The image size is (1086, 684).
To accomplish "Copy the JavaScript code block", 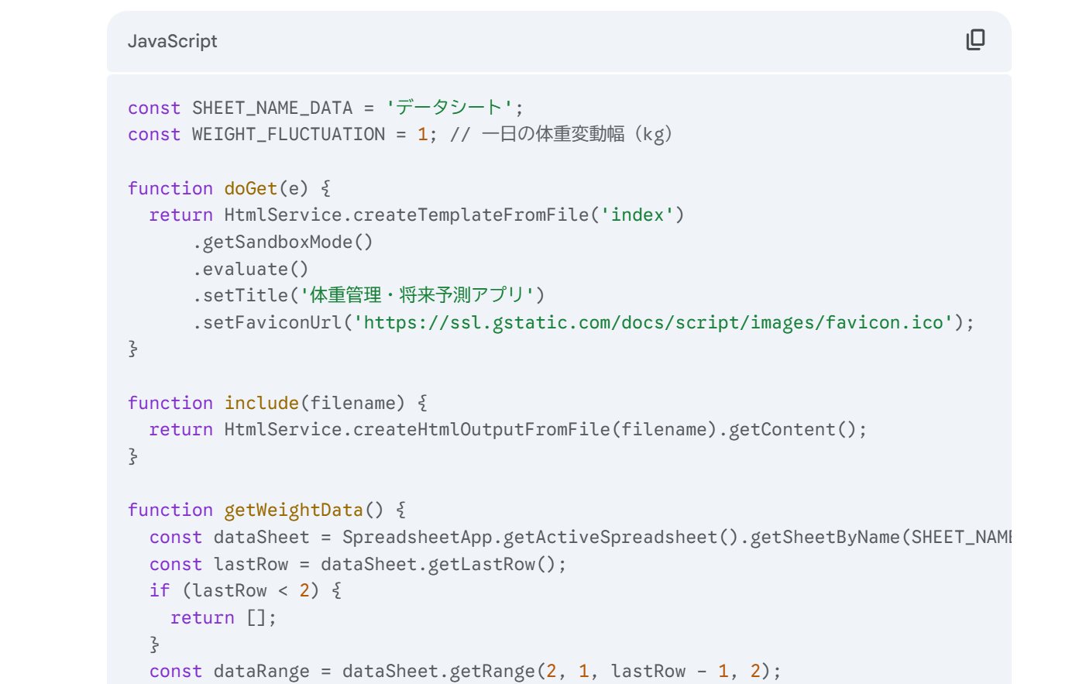I will tap(975, 40).
